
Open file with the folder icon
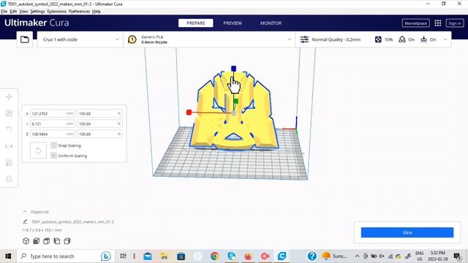coord(24,39)
